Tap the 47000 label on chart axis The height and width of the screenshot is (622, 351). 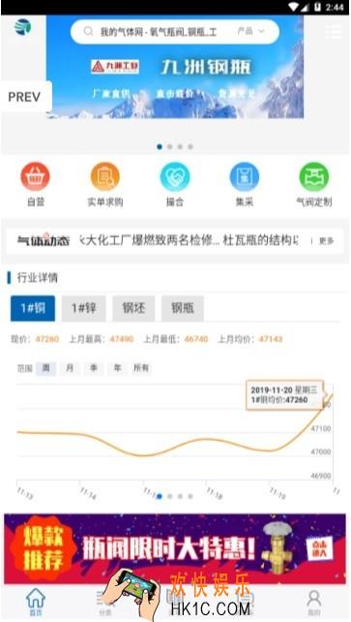pyautogui.click(x=320, y=451)
